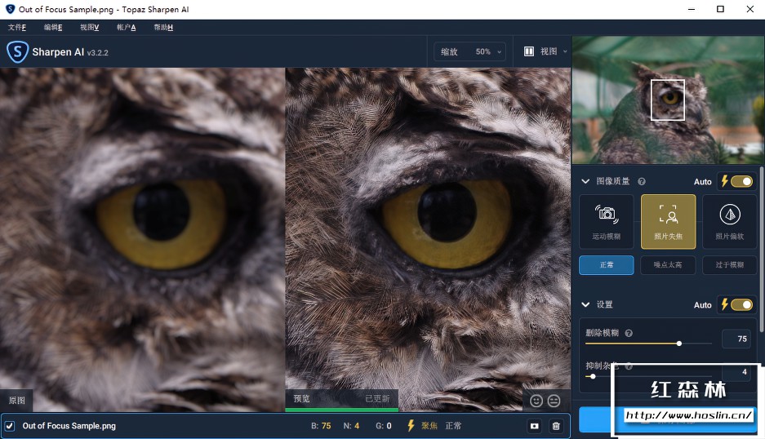Select the Motion Blur (运动模糊) mode icon
The height and width of the screenshot is (439, 765).
(x=606, y=220)
